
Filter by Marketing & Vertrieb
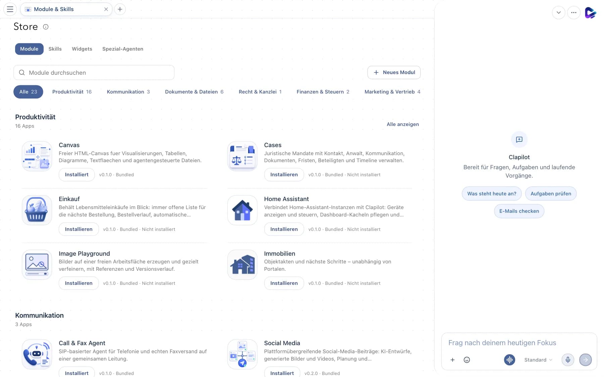pyautogui.click(x=392, y=92)
